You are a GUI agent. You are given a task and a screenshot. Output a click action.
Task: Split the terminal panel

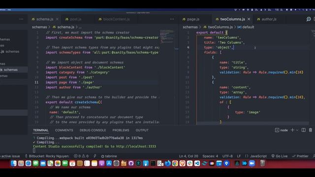click(x=304, y=130)
